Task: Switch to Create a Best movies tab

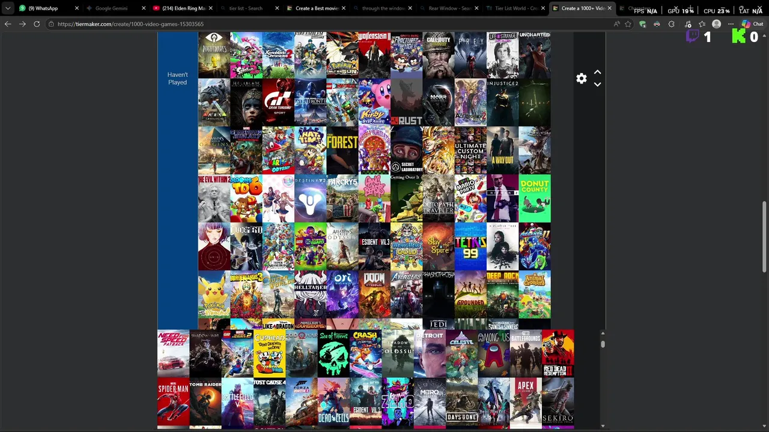Action: [x=317, y=8]
